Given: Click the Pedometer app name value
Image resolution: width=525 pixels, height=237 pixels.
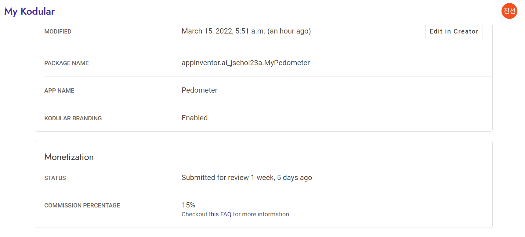Looking at the screenshot, I should [x=199, y=90].
